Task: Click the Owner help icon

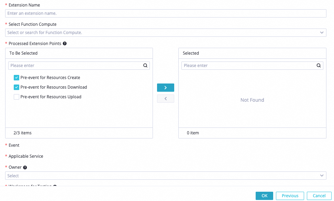Action: 25,167
